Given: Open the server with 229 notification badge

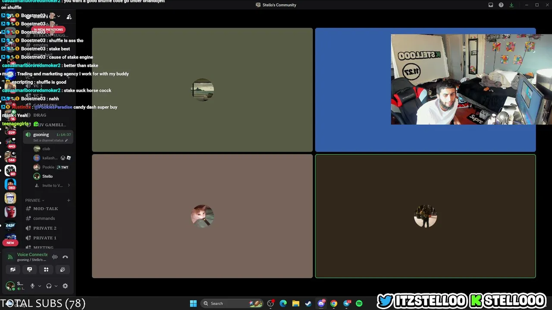Looking at the screenshot, I should (10, 130).
